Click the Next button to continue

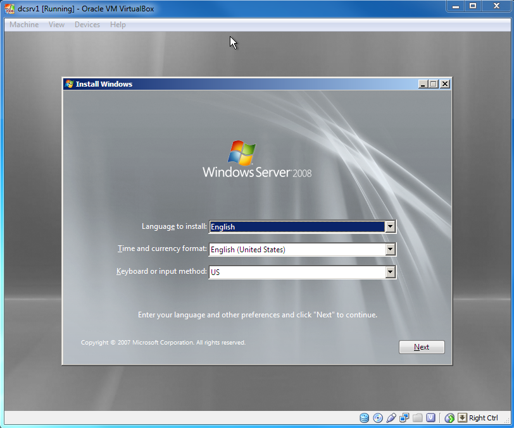point(421,346)
